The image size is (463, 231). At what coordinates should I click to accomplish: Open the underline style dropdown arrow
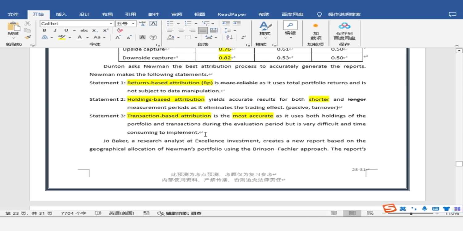click(74, 30)
